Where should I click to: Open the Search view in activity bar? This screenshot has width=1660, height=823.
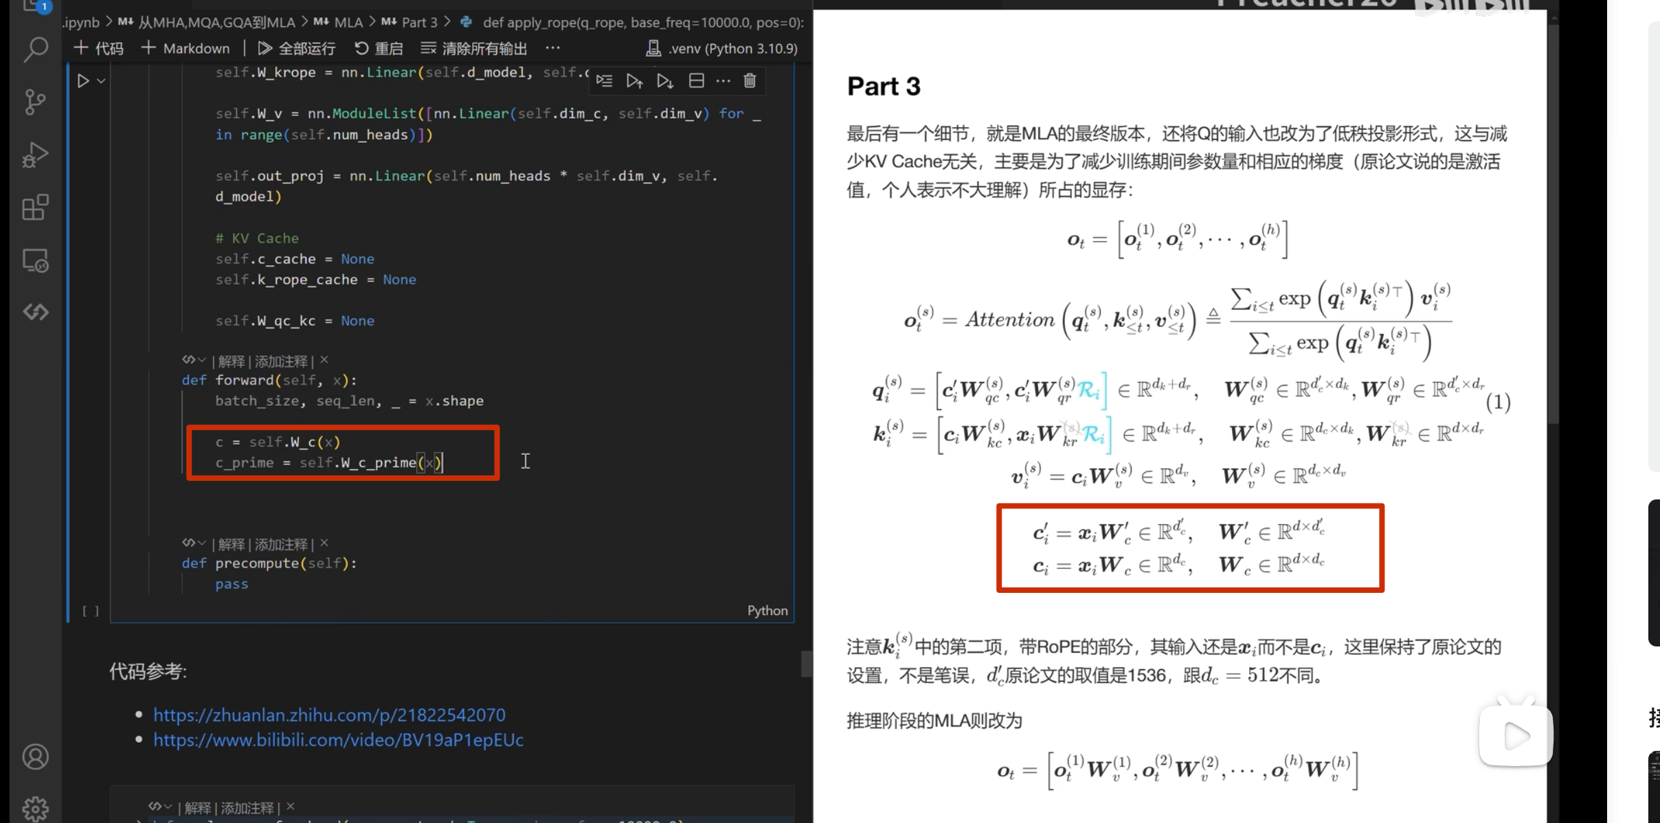pyautogui.click(x=35, y=49)
